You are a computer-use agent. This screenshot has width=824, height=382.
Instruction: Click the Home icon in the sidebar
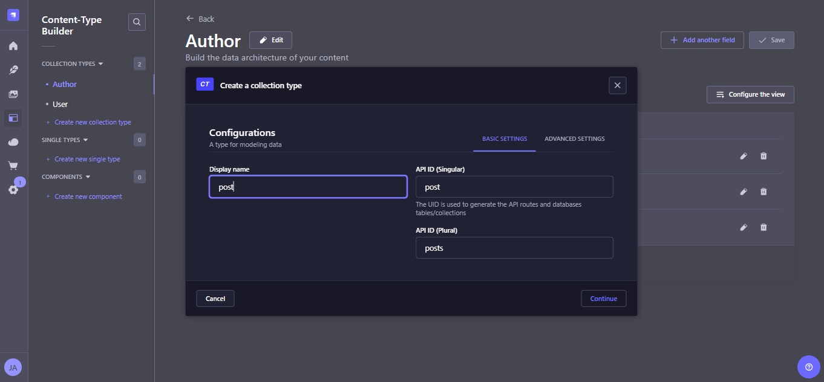13,45
